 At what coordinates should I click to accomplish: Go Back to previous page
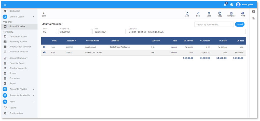coord(44,14)
